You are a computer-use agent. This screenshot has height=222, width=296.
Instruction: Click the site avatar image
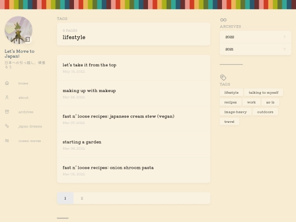18,30
